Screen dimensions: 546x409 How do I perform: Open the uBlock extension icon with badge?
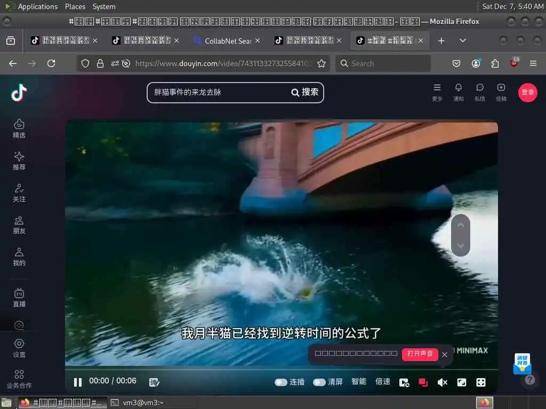click(514, 63)
